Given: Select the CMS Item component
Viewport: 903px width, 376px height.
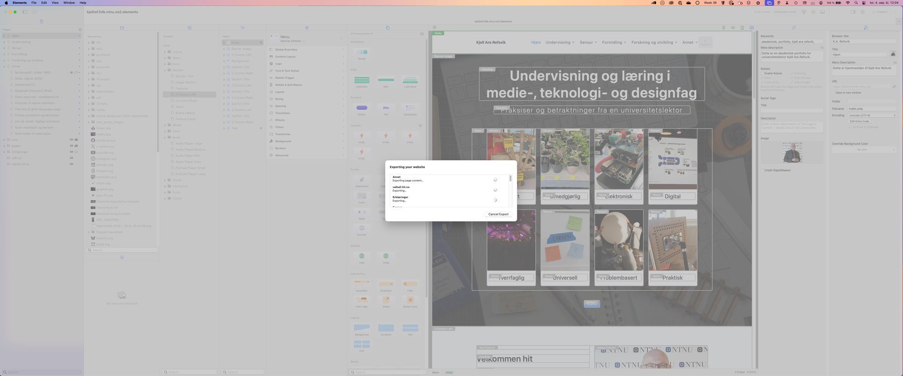Looking at the screenshot, I should 386,81.
